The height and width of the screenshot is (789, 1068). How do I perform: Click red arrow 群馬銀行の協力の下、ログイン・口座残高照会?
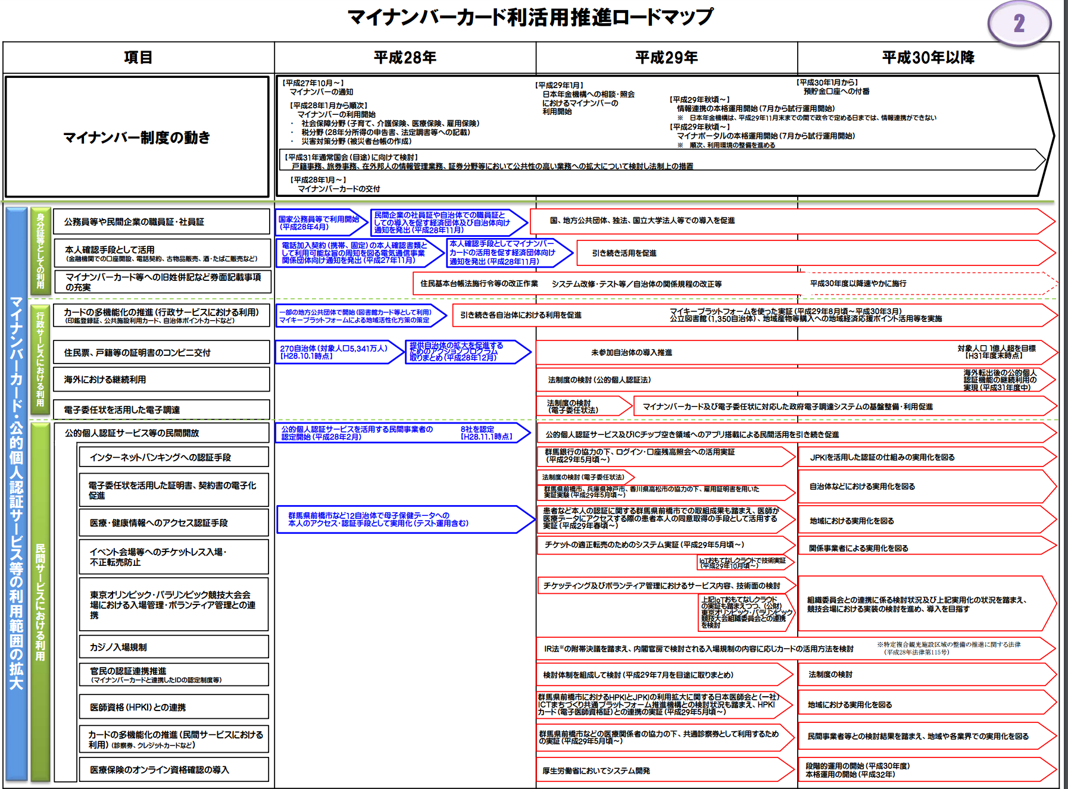(x=666, y=456)
